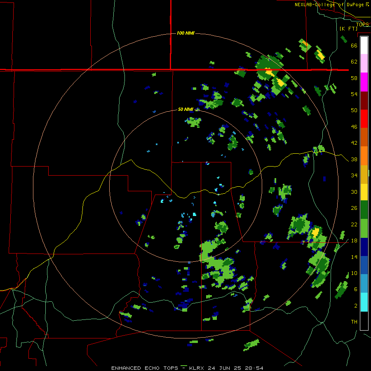Click the legend value 62

354,62
